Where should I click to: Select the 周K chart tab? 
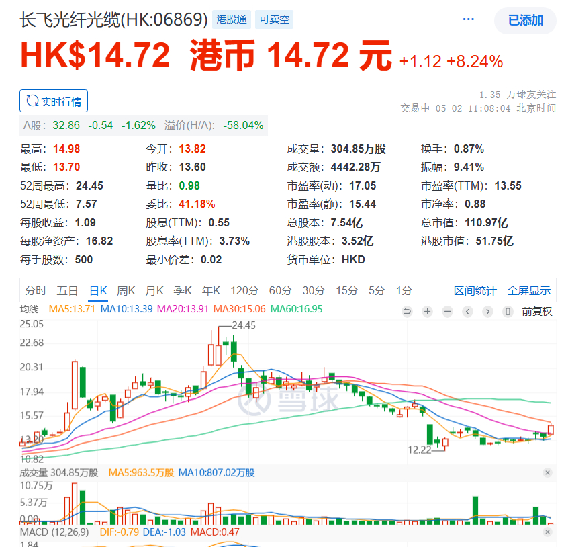(x=126, y=290)
